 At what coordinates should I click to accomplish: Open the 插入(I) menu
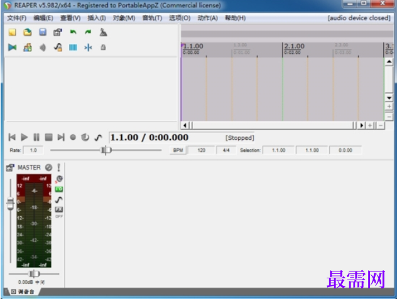pos(97,18)
